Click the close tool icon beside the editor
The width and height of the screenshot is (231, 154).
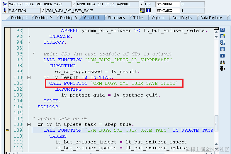click(222, 30)
